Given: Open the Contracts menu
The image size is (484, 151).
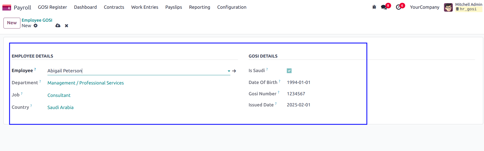Looking at the screenshot, I should click(x=114, y=7).
